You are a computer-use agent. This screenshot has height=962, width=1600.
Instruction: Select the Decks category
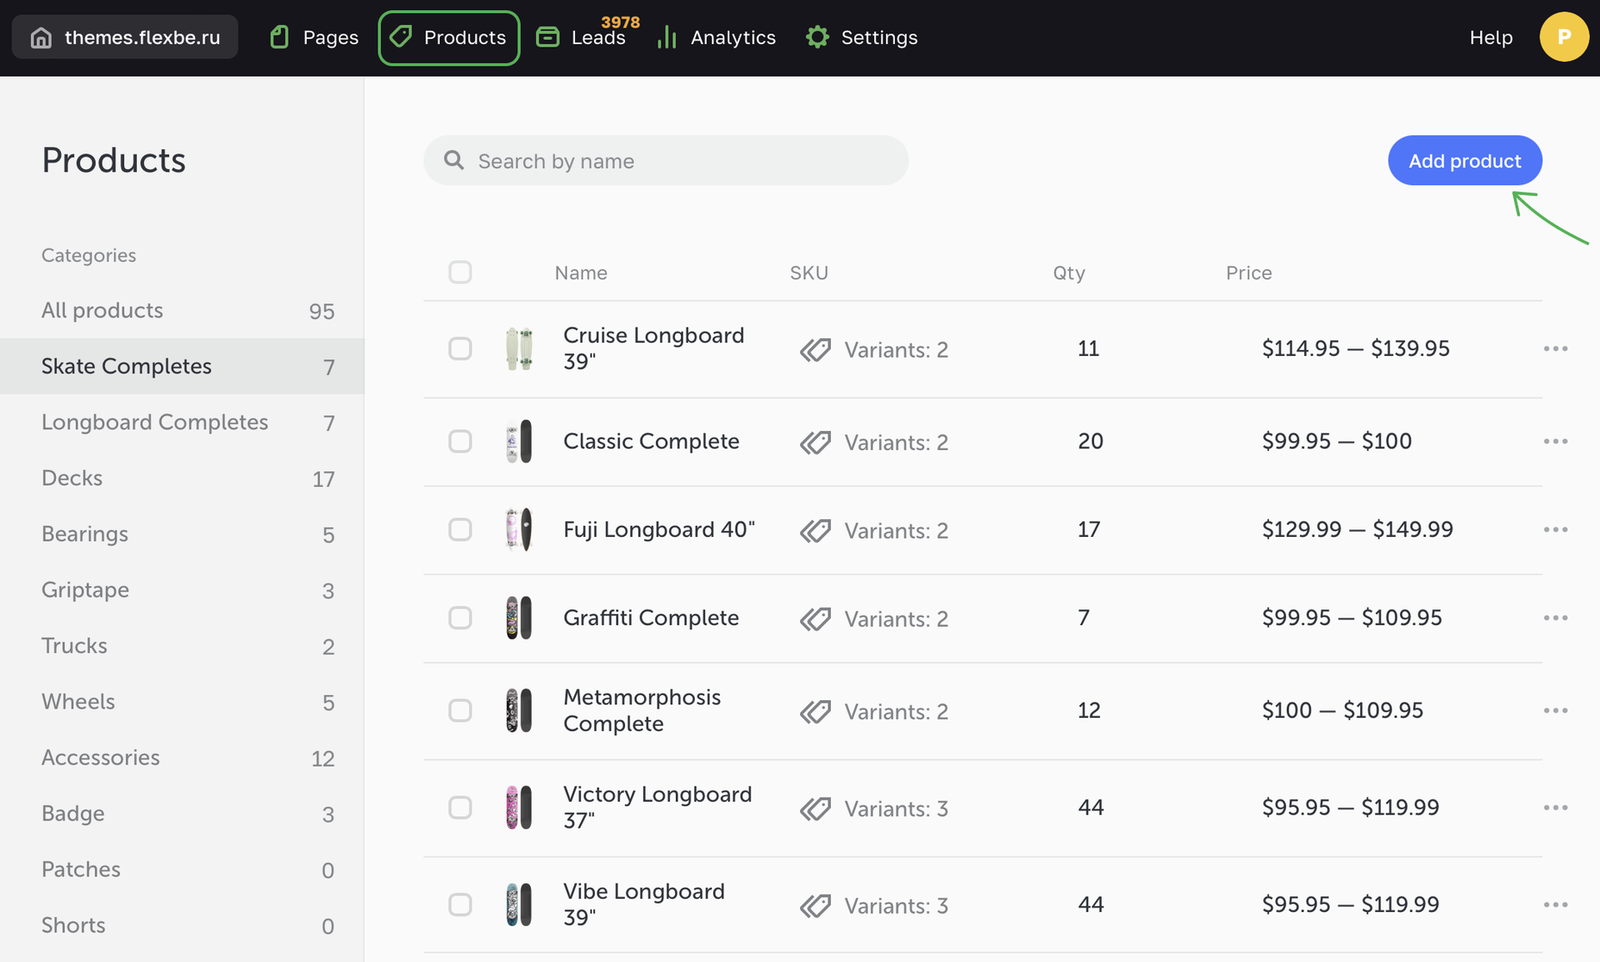(x=72, y=478)
